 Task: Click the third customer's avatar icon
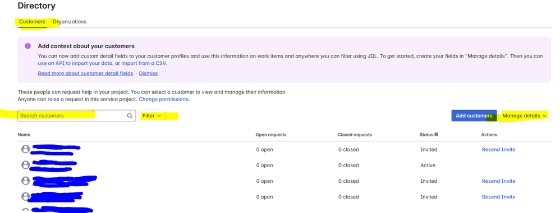pos(25,181)
